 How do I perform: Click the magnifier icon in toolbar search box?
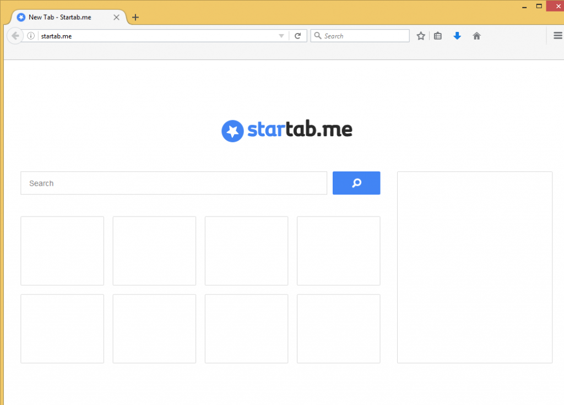click(318, 36)
